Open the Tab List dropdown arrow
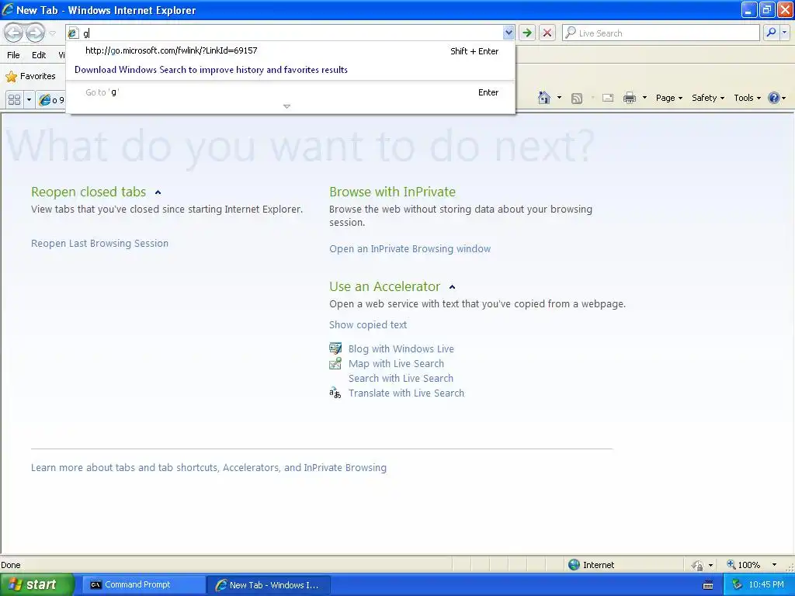This screenshot has width=795, height=596. (x=29, y=99)
